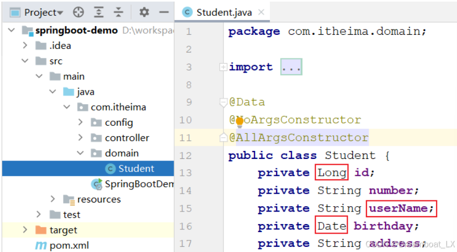The width and height of the screenshot is (457, 252).
Task: Collapse the com.itheima package
Action: tap(67, 107)
